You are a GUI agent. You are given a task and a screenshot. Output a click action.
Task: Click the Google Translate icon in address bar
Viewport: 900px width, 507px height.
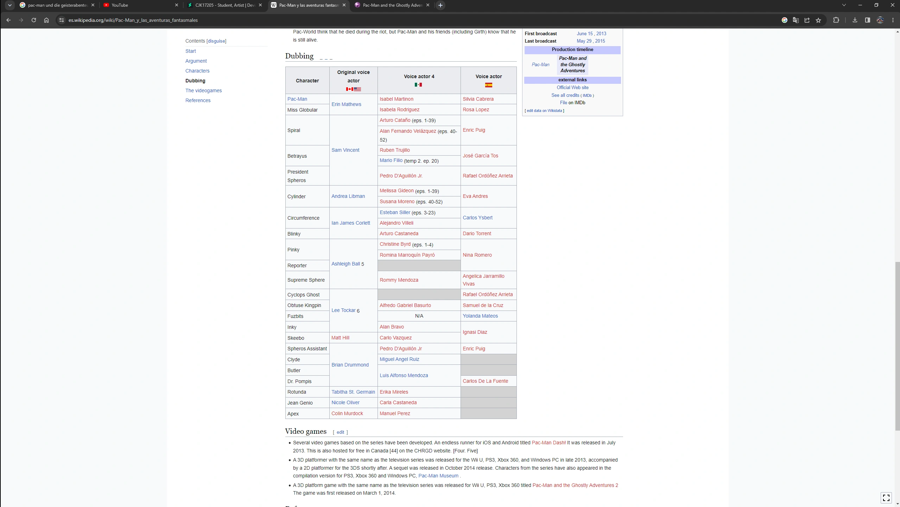[796, 20]
